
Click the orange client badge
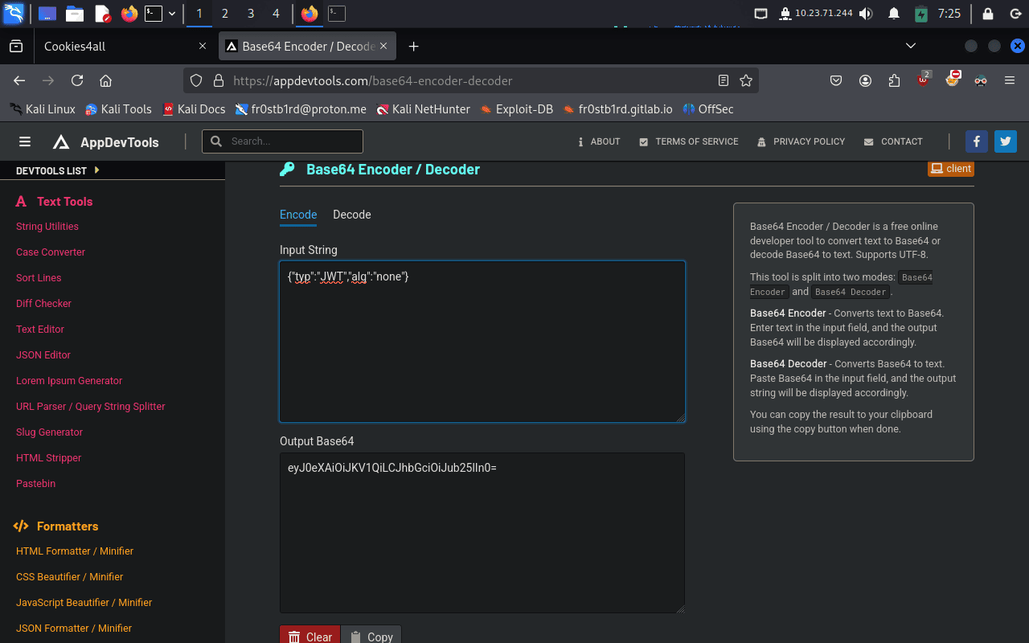(951, 169)
